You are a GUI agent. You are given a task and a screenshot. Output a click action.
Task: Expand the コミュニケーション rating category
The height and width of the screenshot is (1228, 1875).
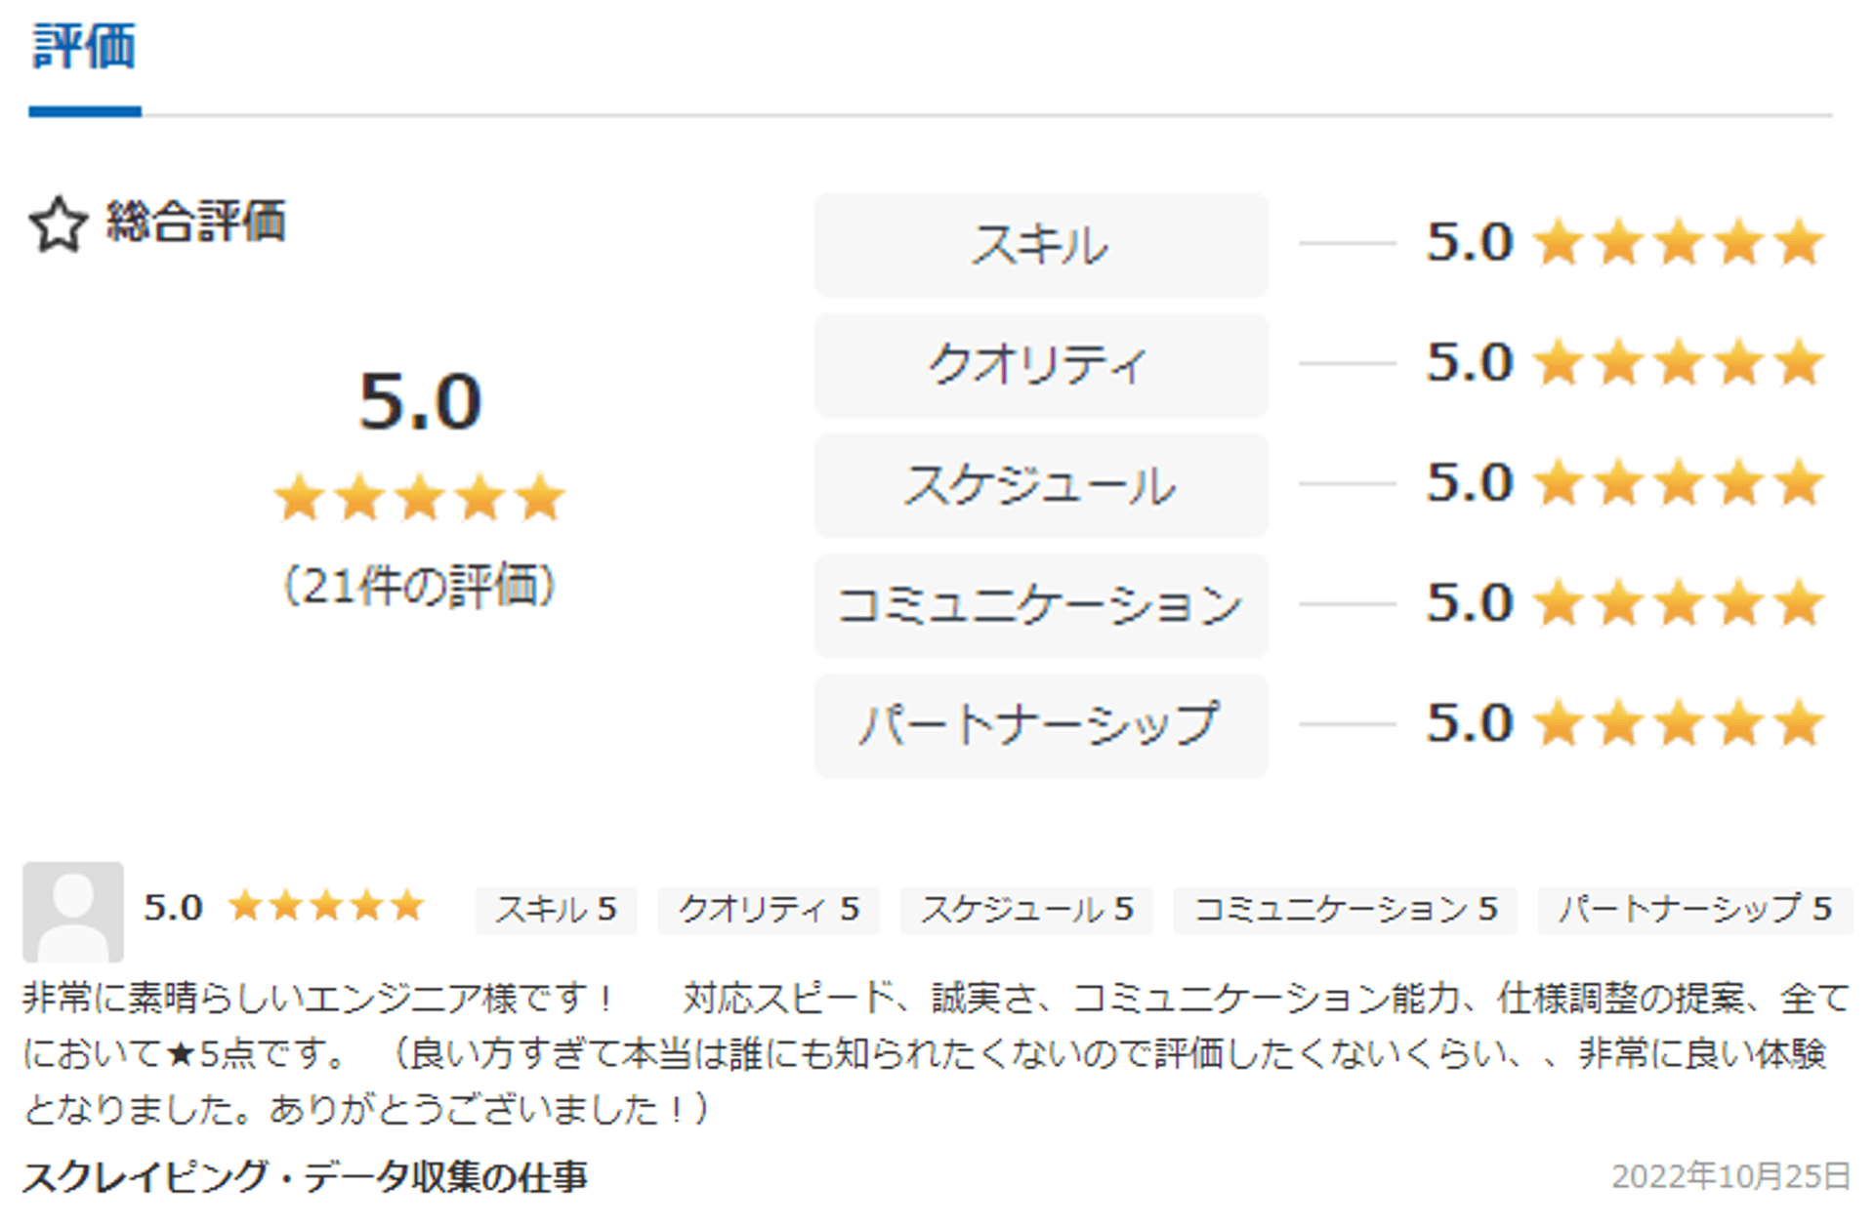[x=1040, y=605]
